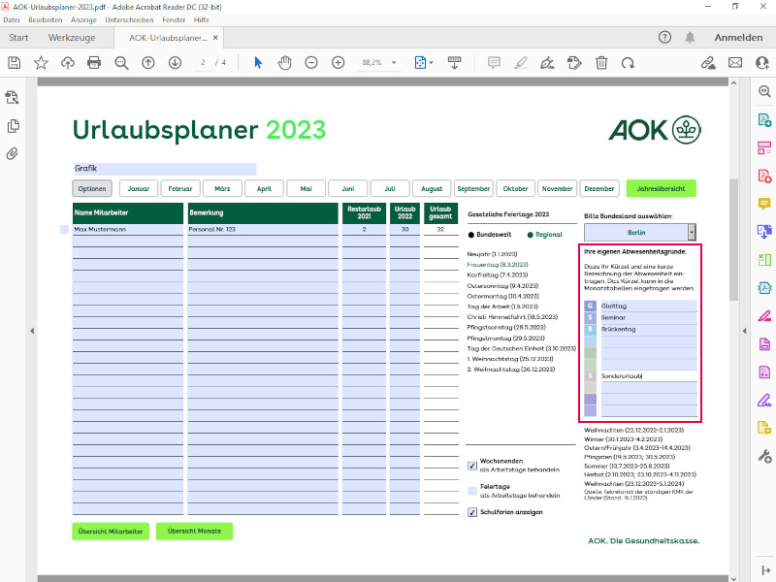Click the B color code box for Brückentag

pyautogui.click(x=590, y=329)
